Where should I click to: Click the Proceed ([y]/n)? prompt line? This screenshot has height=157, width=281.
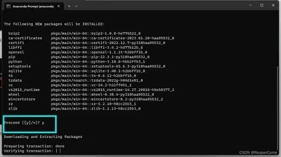coord(24,123)
